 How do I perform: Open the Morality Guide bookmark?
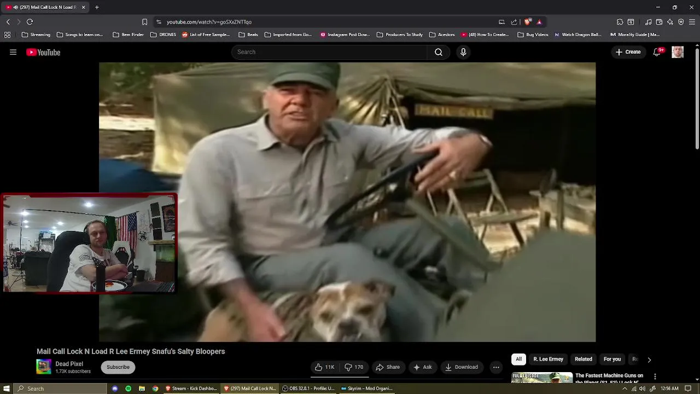click(x=634, y=34)
